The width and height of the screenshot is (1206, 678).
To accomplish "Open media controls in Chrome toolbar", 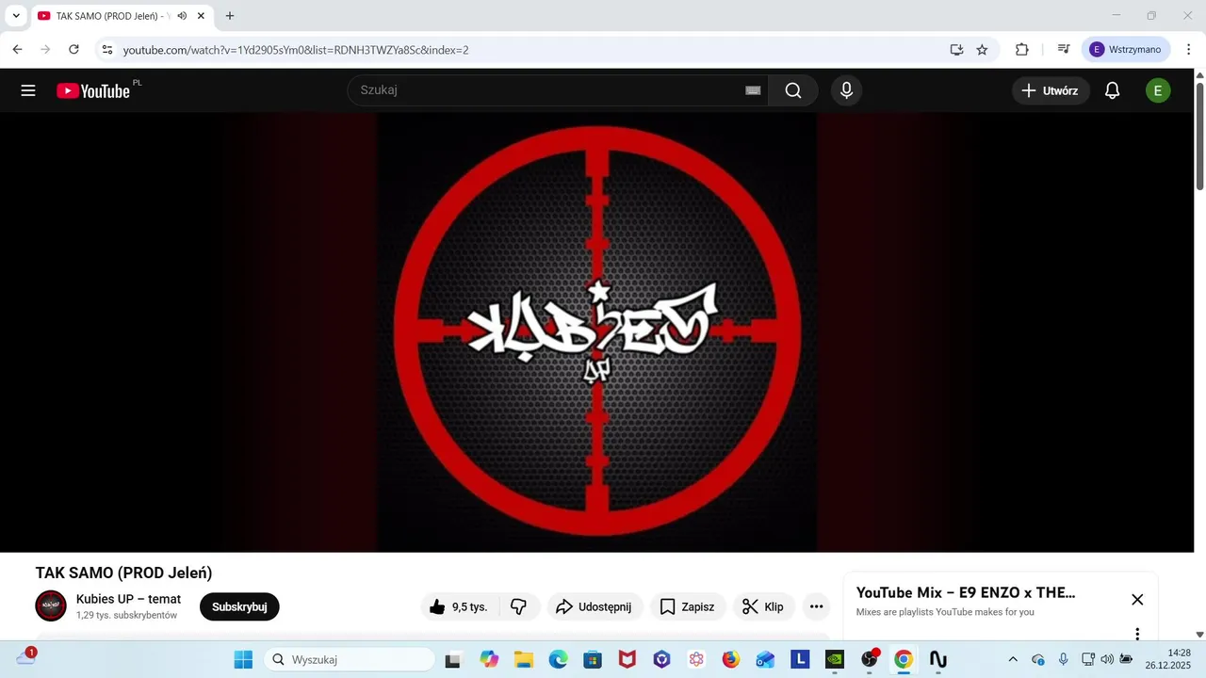I will (1063, 50).
